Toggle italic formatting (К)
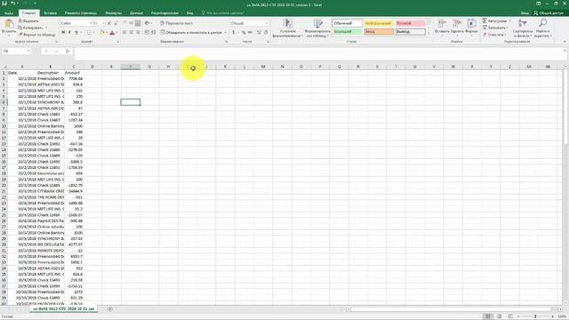This screenshot has height=320, width=569. click(x=69, y=33)
